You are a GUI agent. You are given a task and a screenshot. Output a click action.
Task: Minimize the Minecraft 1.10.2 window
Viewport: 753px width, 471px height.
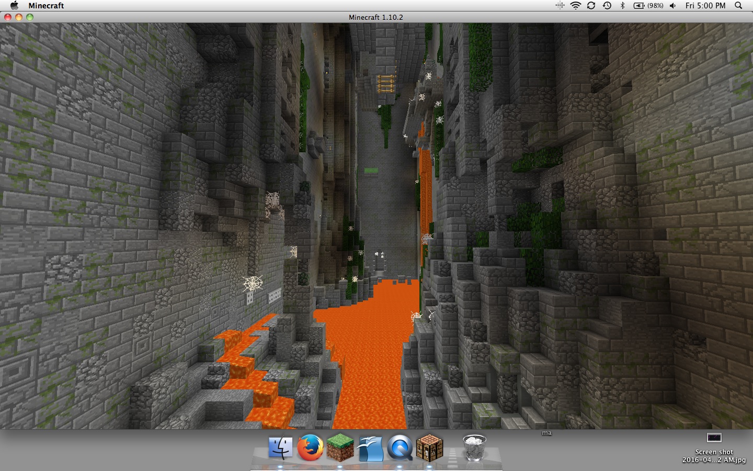tap(19, 17)
